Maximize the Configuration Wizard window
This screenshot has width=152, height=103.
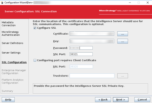coord(138,2)
